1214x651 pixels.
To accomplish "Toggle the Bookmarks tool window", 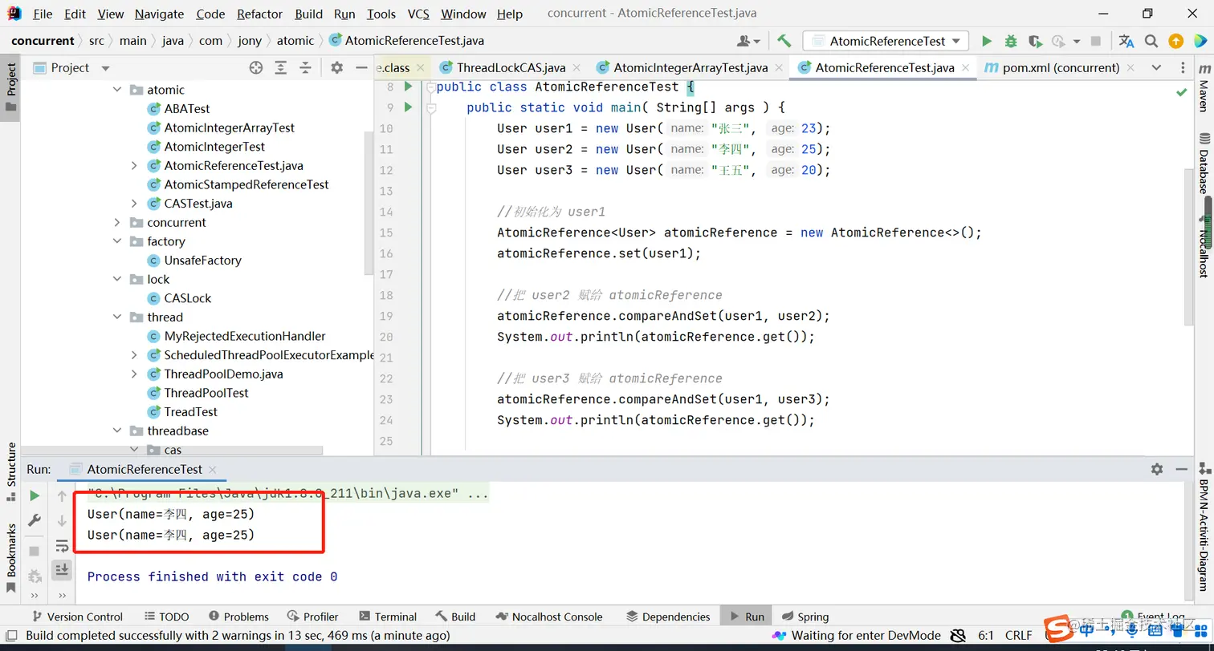I will pyautogui.click(x=11, y=558).
